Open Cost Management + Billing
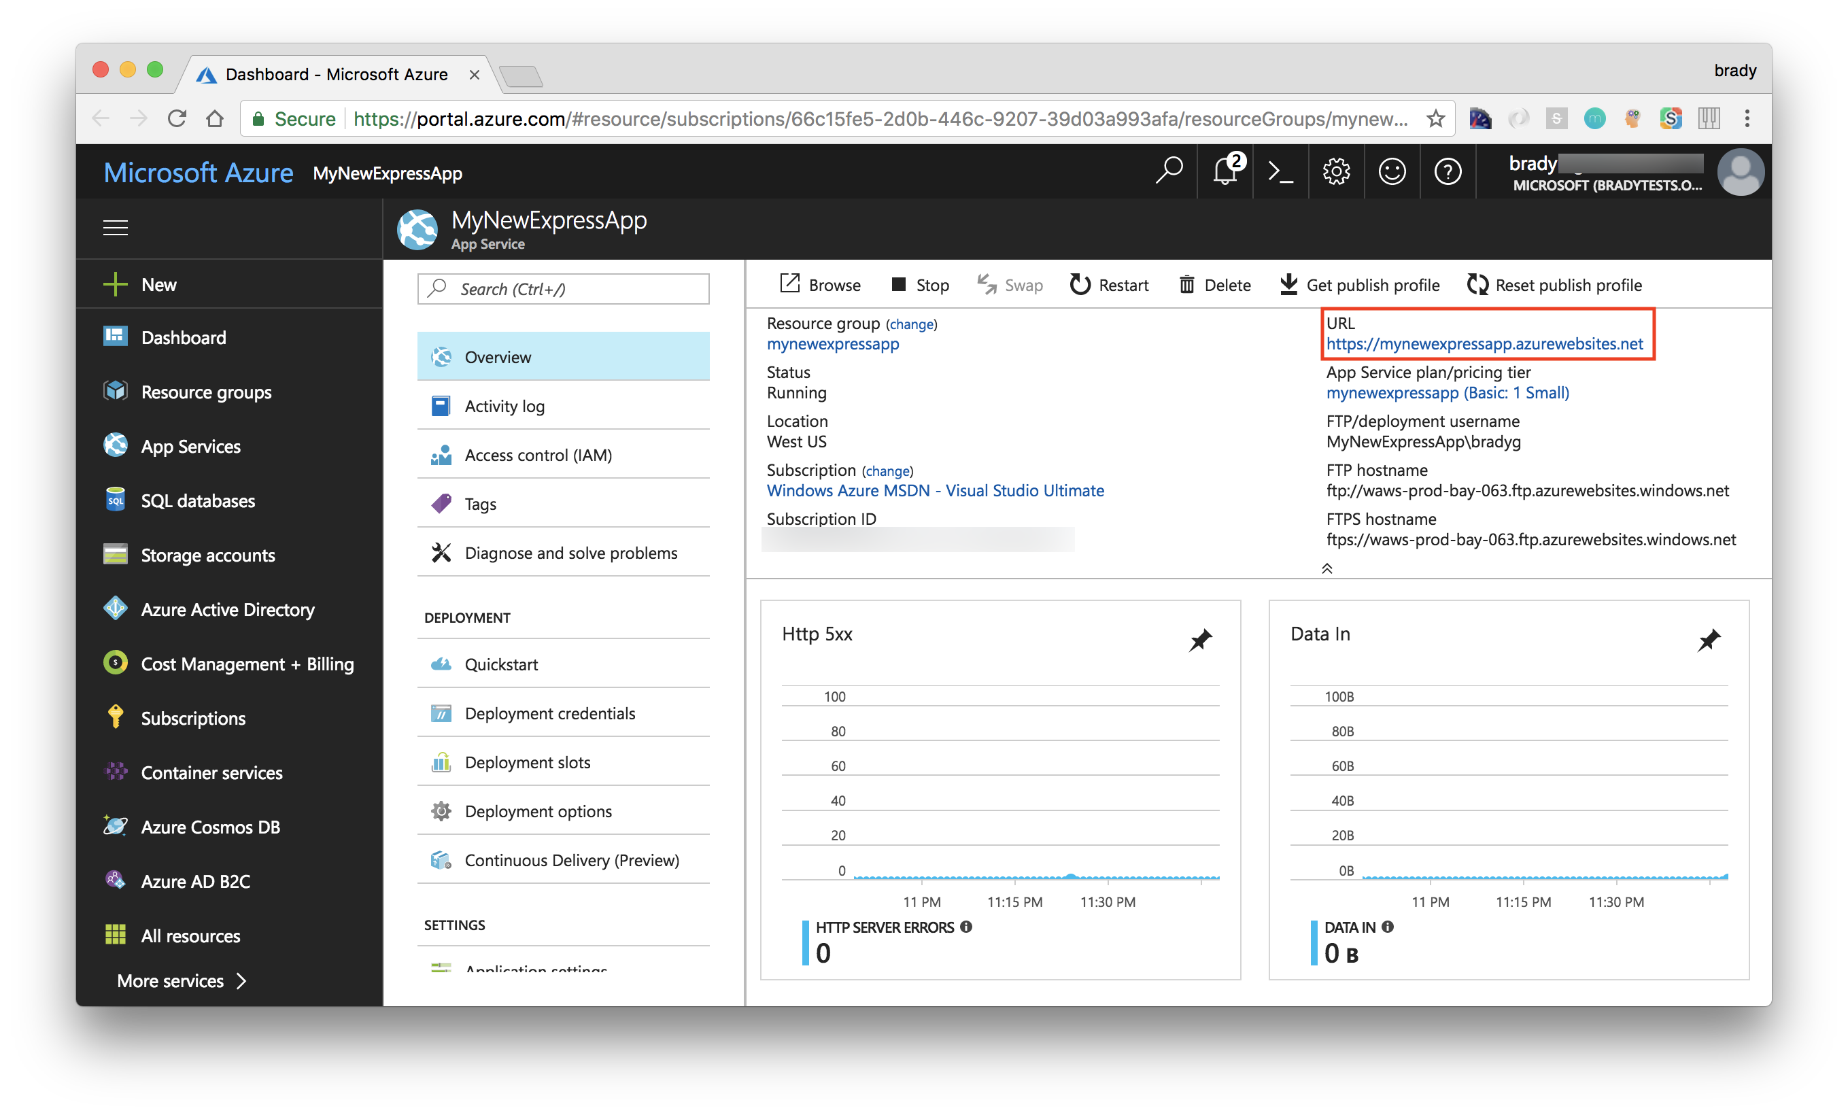Image resolution: width=1848 pixels, height=1115 pixels. click(230, 664)
